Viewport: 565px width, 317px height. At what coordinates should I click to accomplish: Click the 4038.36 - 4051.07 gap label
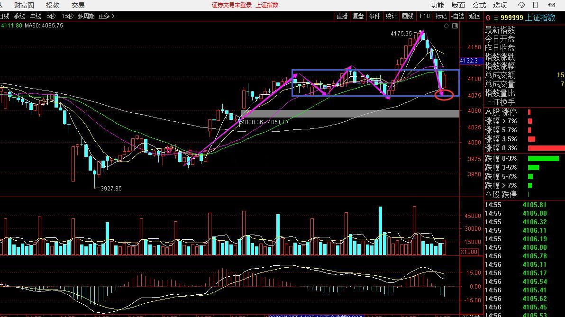tap(265, 122)
